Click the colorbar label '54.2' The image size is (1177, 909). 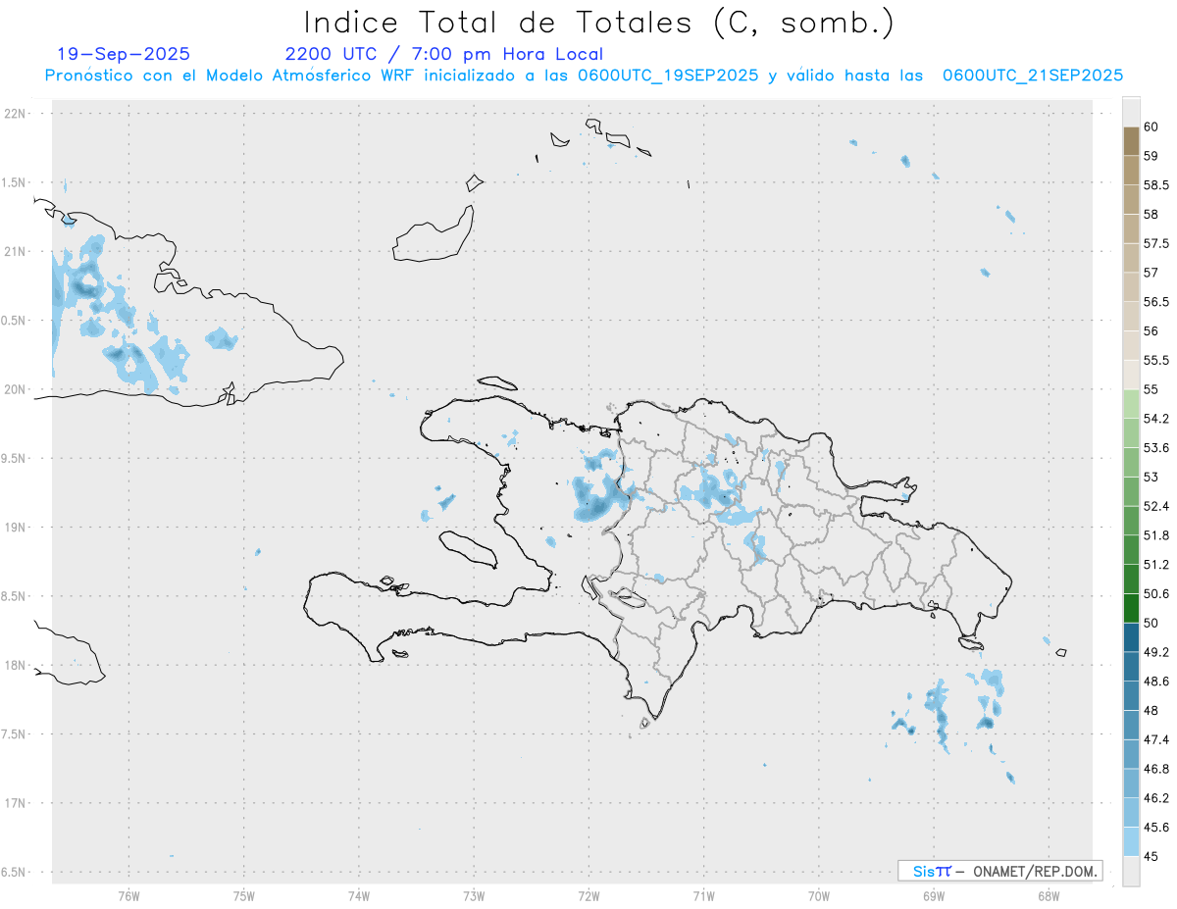click(x=1155, y=419)
